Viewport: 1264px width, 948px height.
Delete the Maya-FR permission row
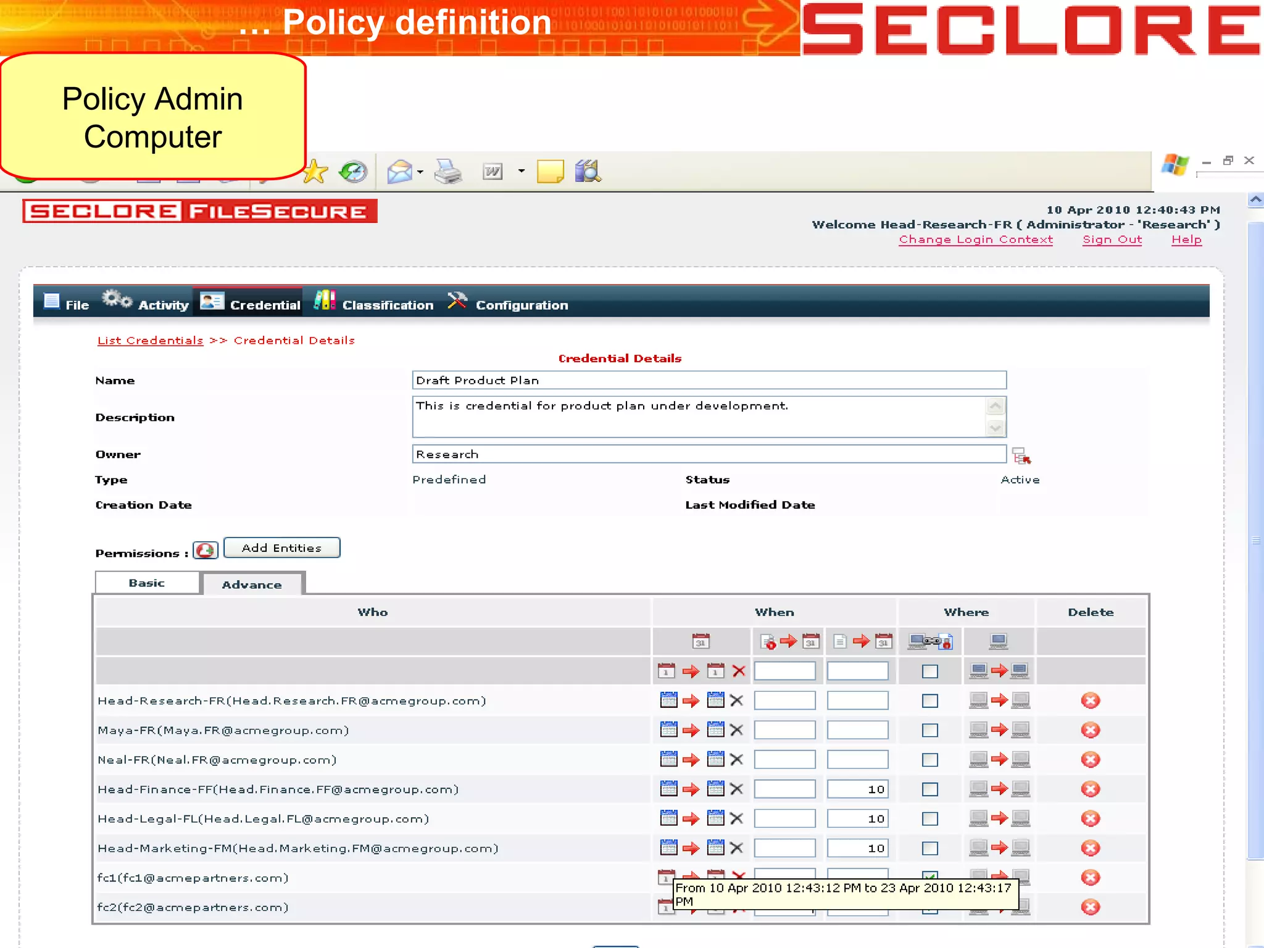(1091, 730)
